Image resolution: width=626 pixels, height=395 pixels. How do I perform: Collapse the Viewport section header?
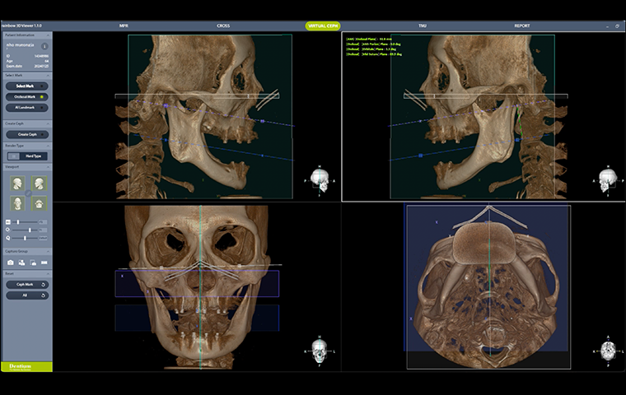(x=48, y=166)
